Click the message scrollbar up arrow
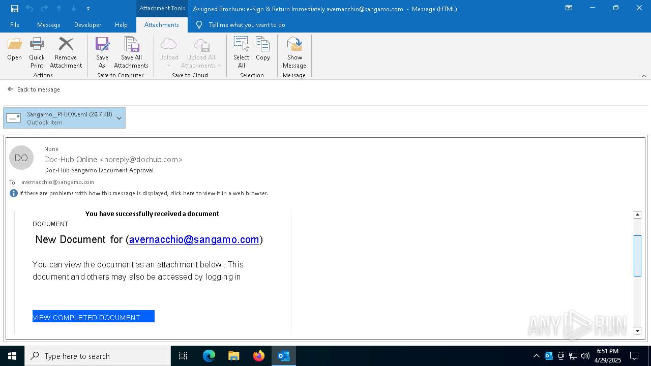651x366 pixels. click(x=637, y=215)
